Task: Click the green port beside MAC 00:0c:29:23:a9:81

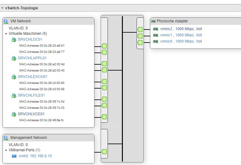Action: [104, 46]
